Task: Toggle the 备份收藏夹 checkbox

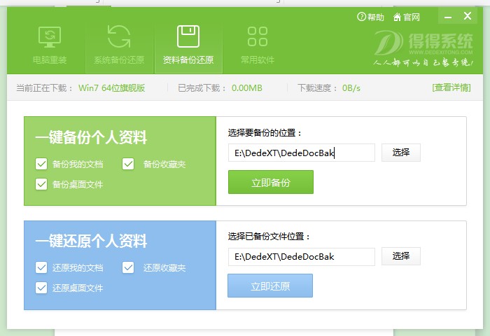Action: click(129, 164)
